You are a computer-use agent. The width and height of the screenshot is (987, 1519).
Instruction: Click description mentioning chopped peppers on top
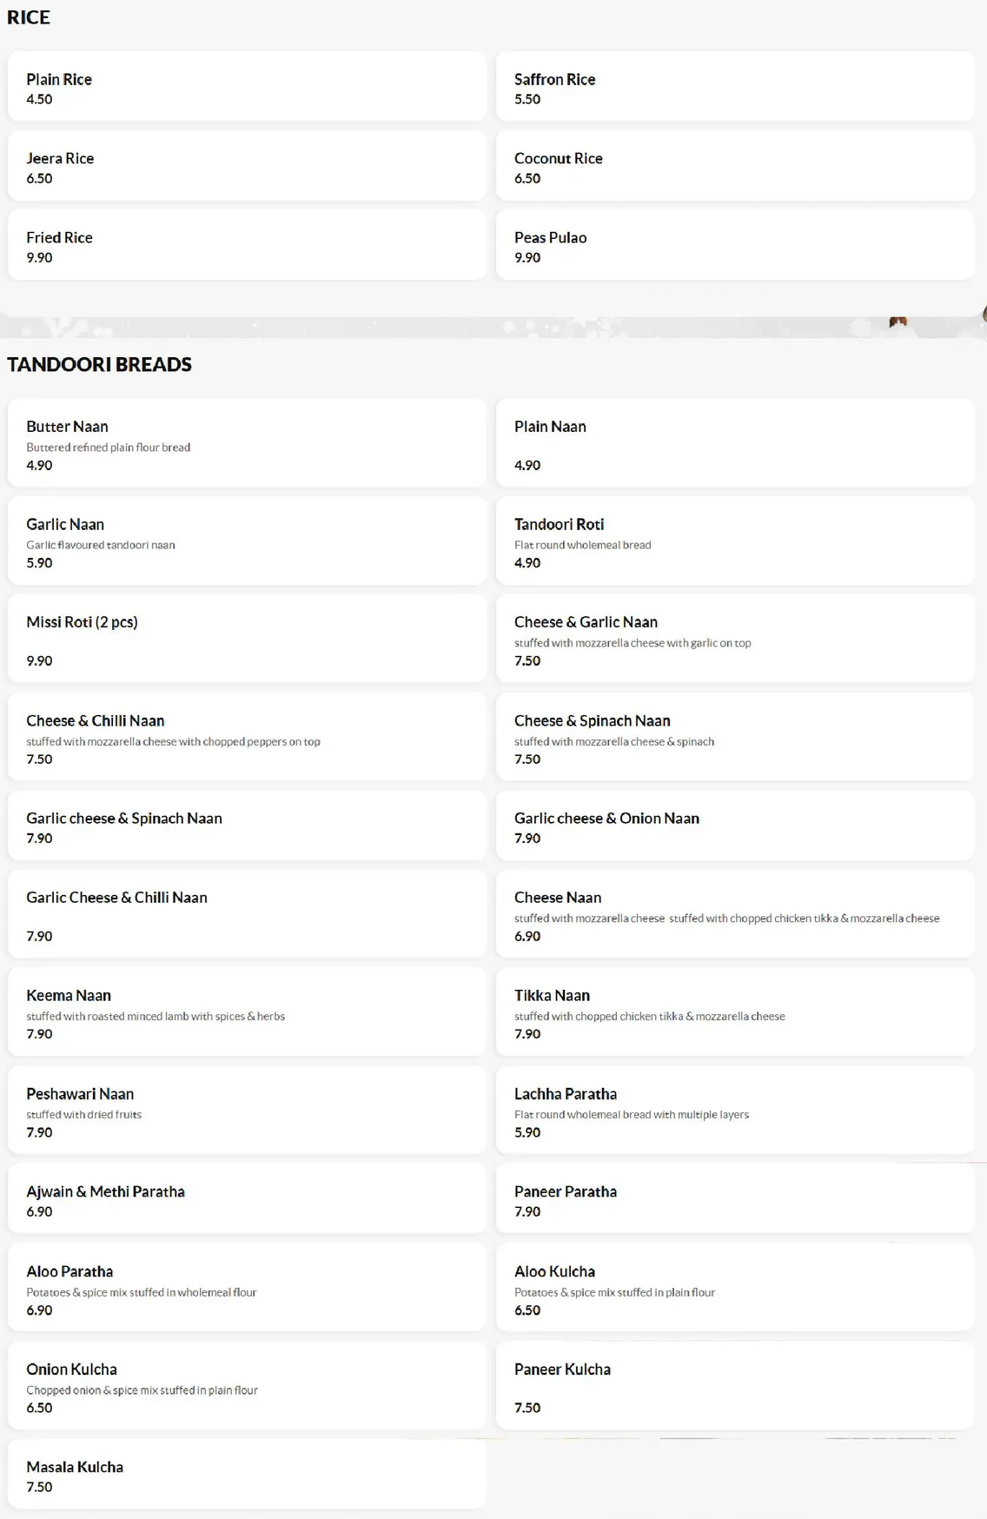(173, 742)
